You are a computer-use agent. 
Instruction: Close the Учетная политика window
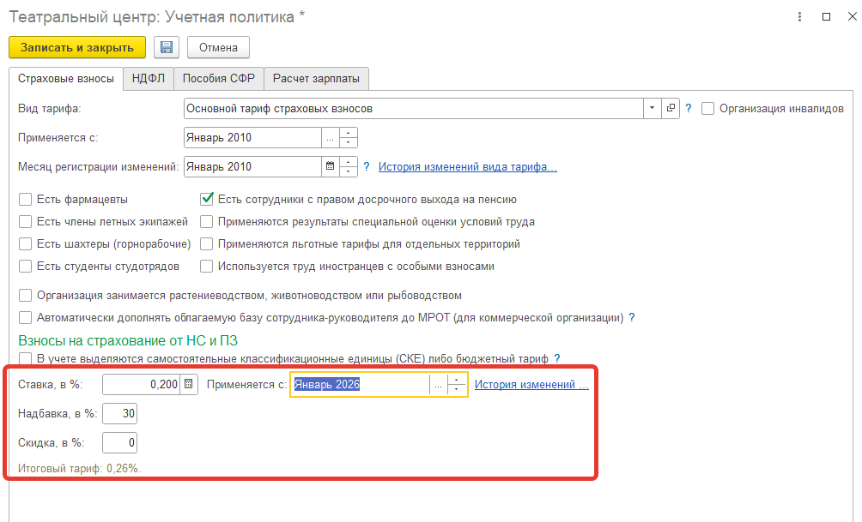point(852,17)
